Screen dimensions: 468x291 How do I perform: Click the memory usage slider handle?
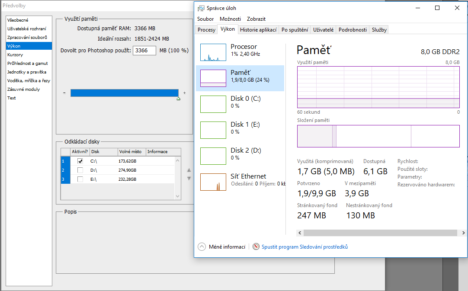click(178, 99)
